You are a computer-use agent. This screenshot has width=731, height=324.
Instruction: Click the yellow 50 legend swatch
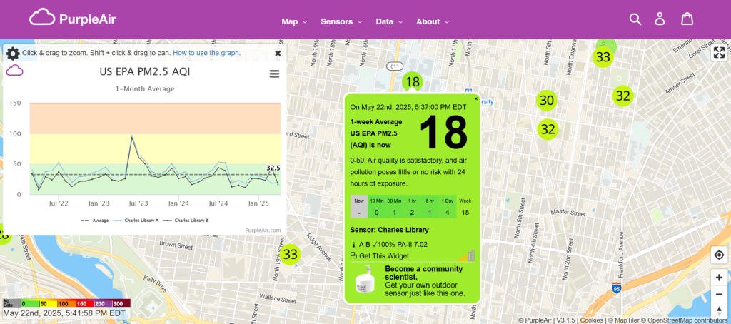pos(48,303)
